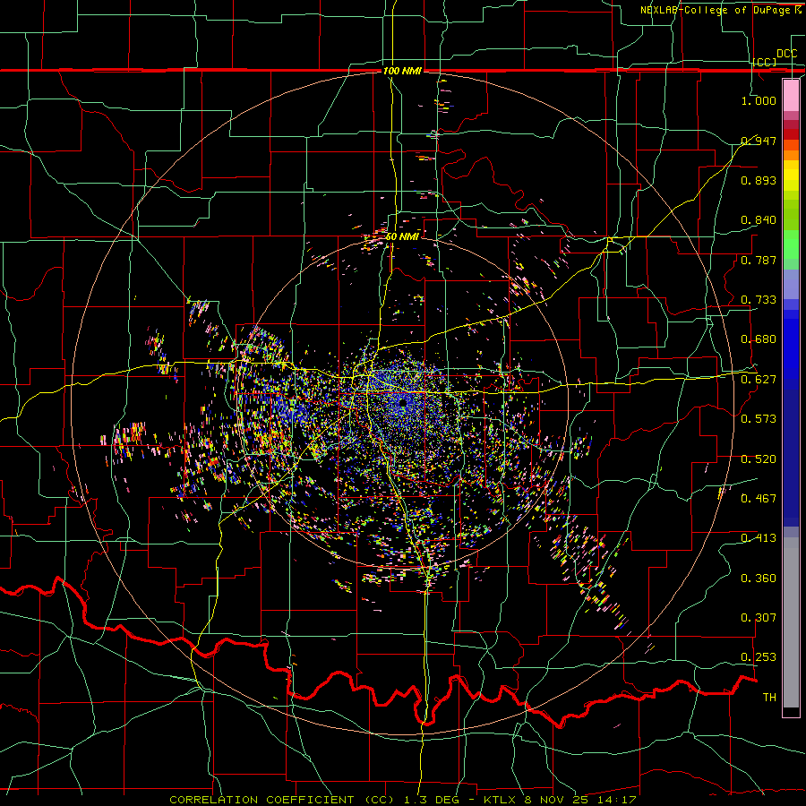This screenshot has height=806, width=806.
Task: Click the 0.253 scale value
Action: pyautogui.click(x=759, y=657)
